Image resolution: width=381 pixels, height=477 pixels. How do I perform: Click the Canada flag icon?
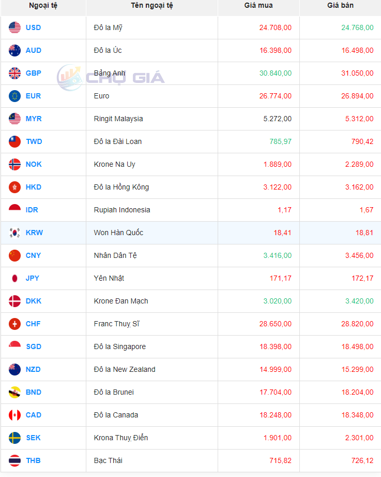(14, 415)
